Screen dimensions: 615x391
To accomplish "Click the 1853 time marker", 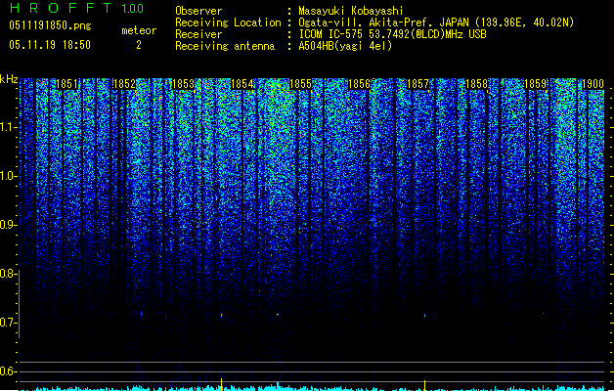I will point(183,84).
